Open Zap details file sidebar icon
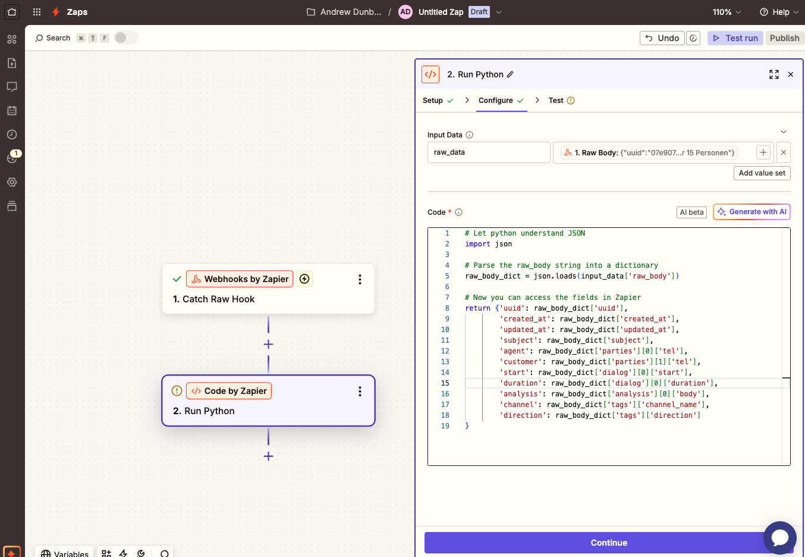This screenshot has height=557, width=805. click(12, 63)
